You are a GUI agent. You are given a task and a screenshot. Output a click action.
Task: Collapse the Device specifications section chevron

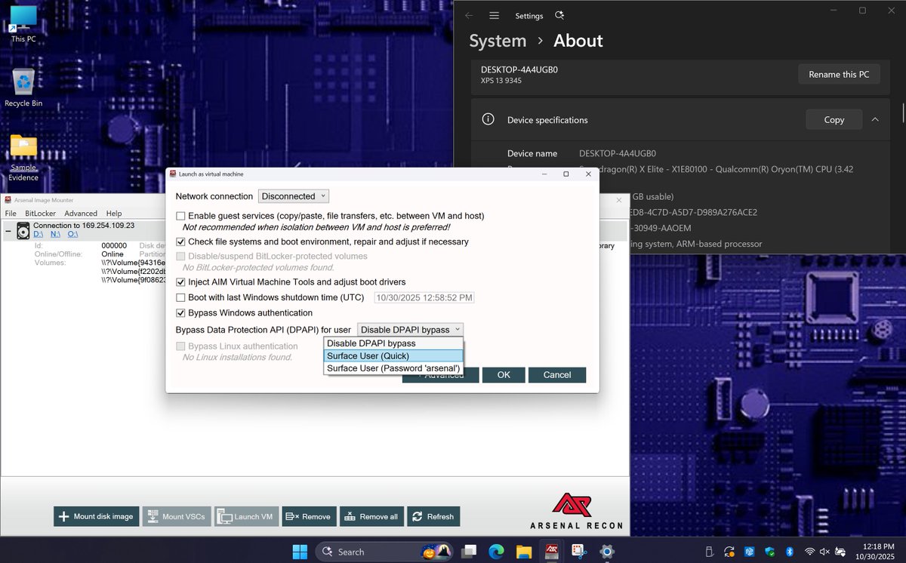[x=875, y=119]
